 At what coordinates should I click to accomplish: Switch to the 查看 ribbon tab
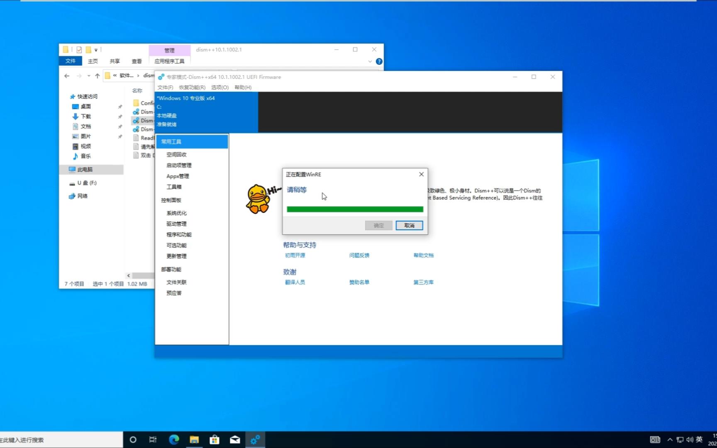pos(137,61)
